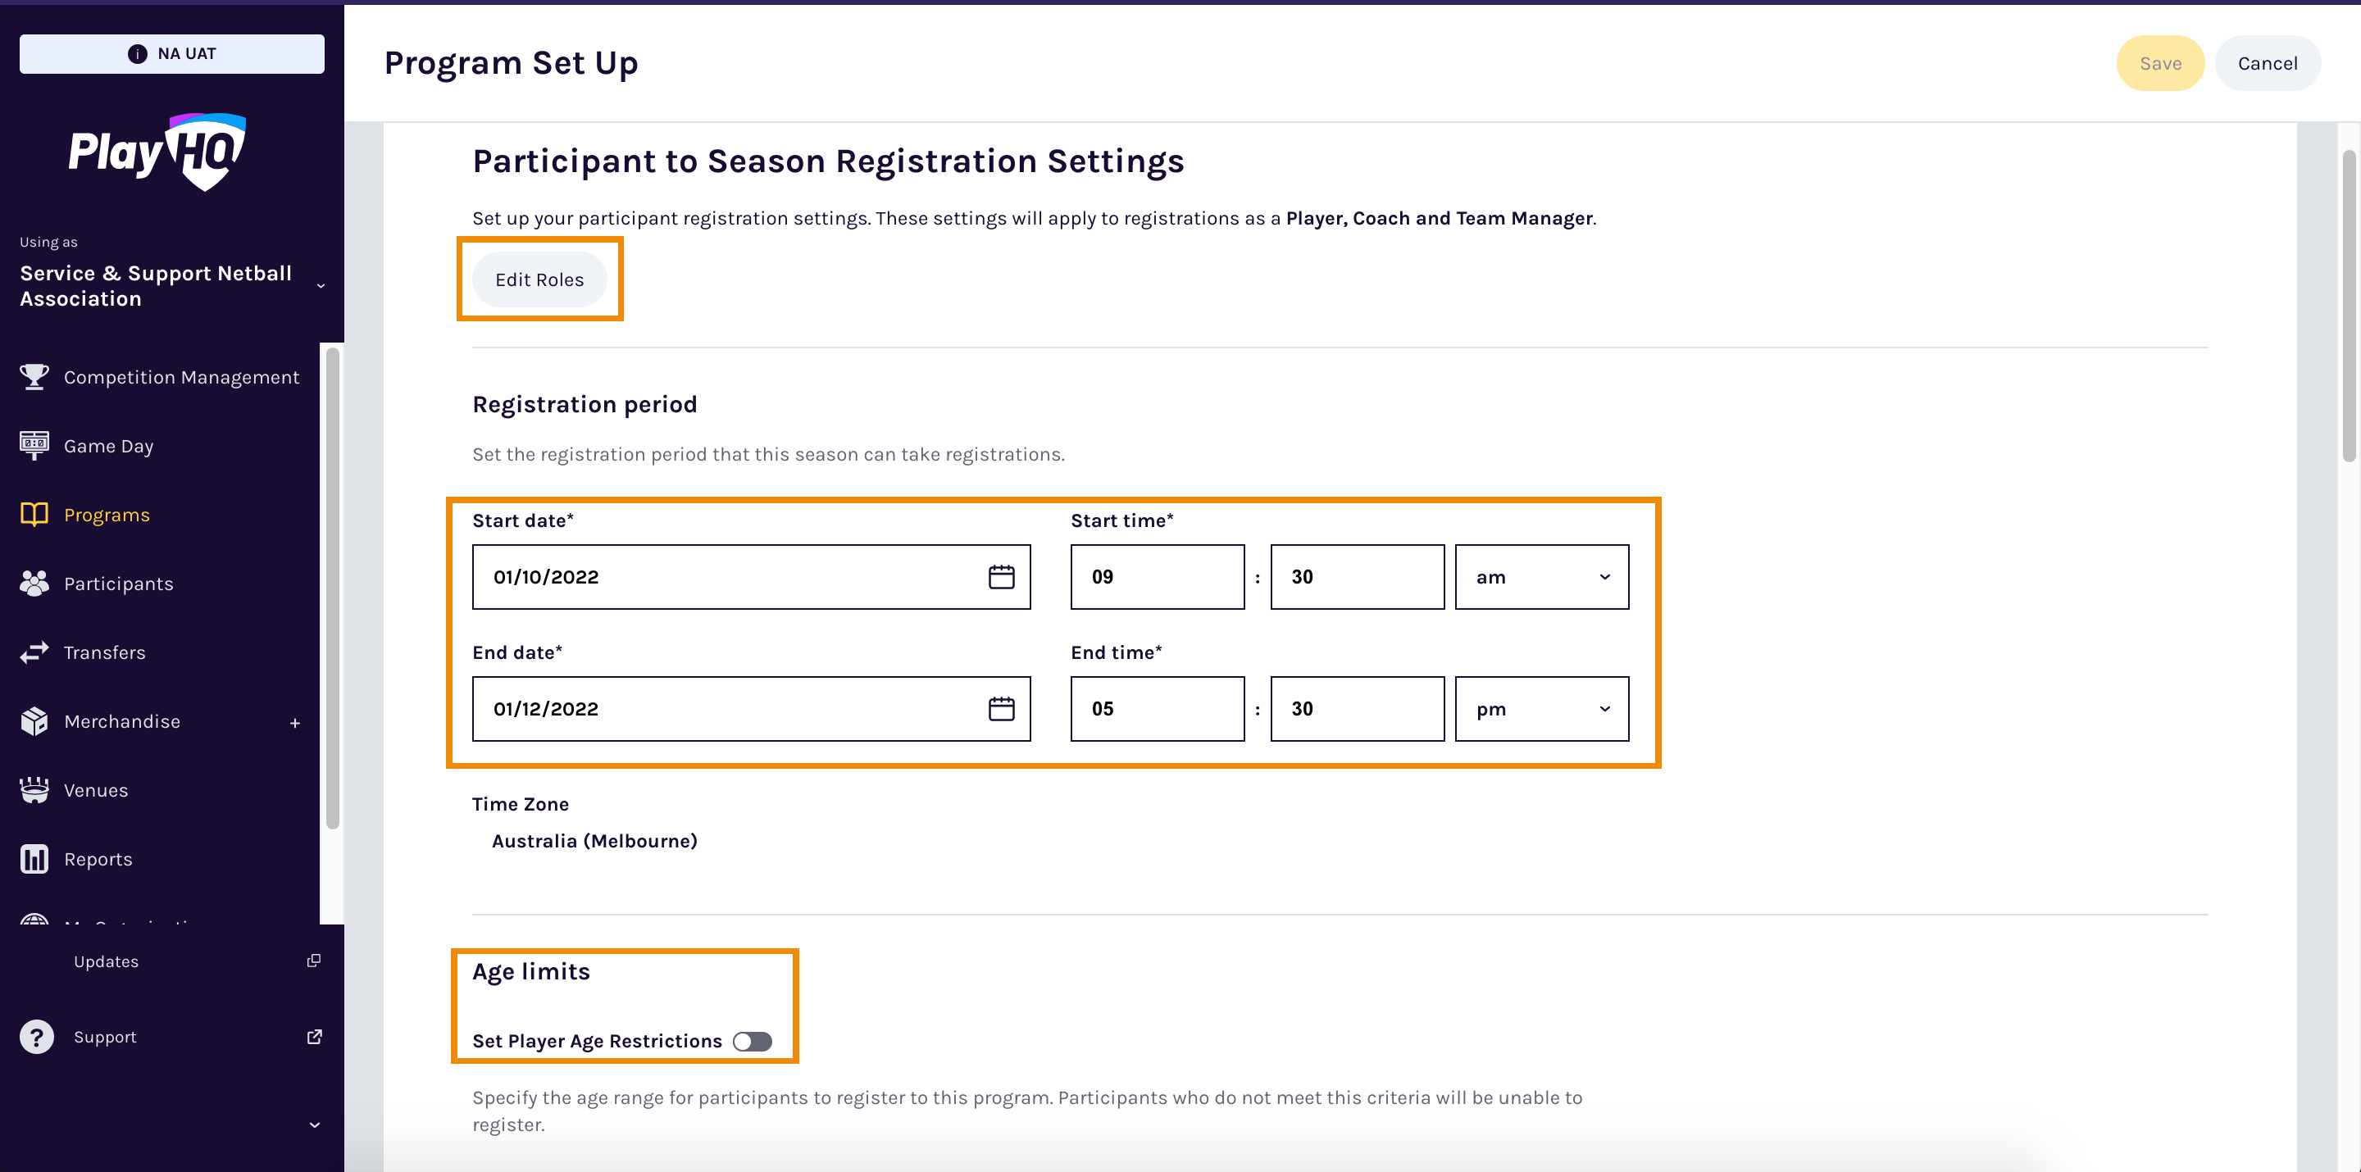Open the Programs book icon
The width and height of the screenshot is (2361, 1172).
34,514
